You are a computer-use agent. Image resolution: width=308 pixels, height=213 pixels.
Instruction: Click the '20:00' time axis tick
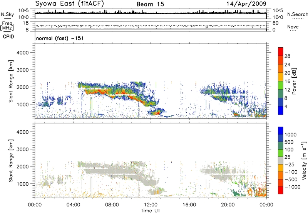[228, 205]
